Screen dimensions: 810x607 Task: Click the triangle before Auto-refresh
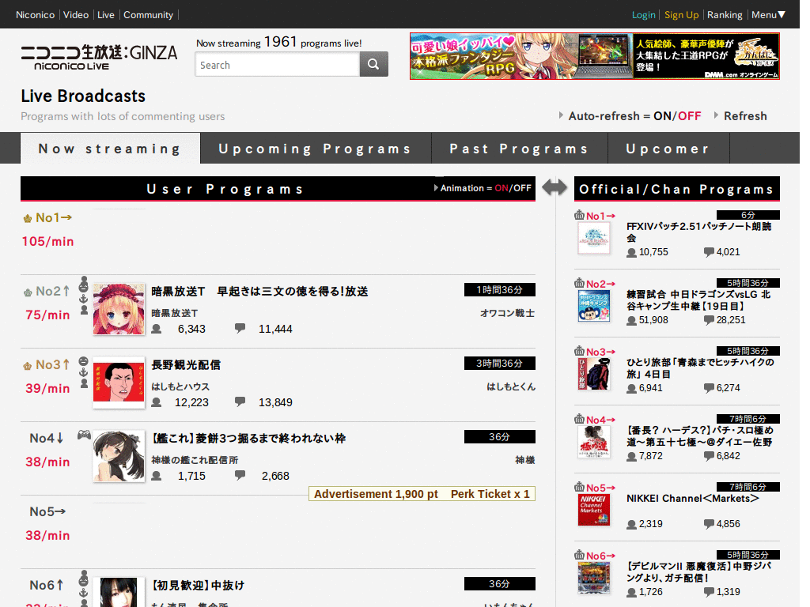point(561,115)
